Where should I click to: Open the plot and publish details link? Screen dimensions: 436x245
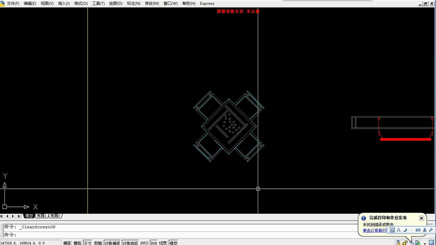click(375, 230)
